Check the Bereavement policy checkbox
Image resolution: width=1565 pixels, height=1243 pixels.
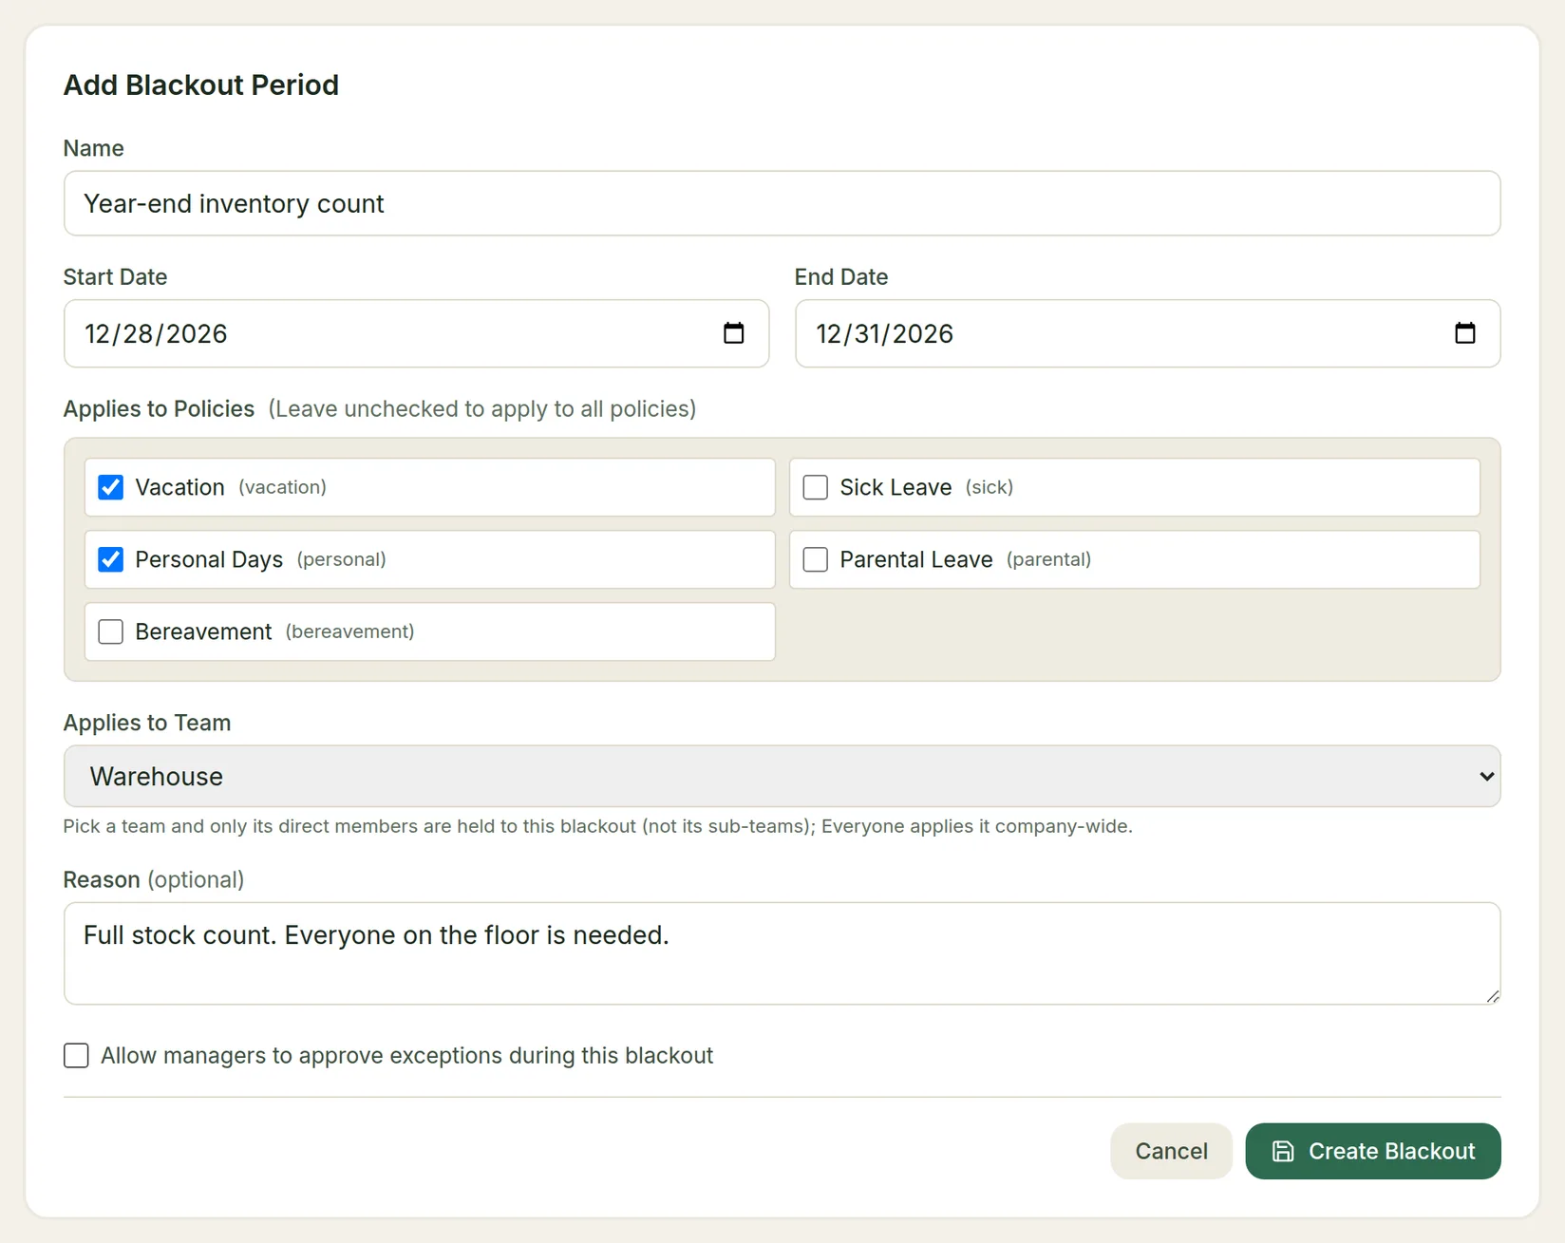coord(111,631)
